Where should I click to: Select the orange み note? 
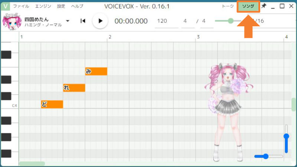96,71
